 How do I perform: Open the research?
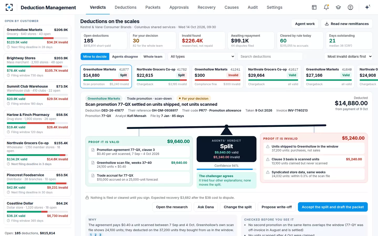pyautogui.click(x=172, y=207)
